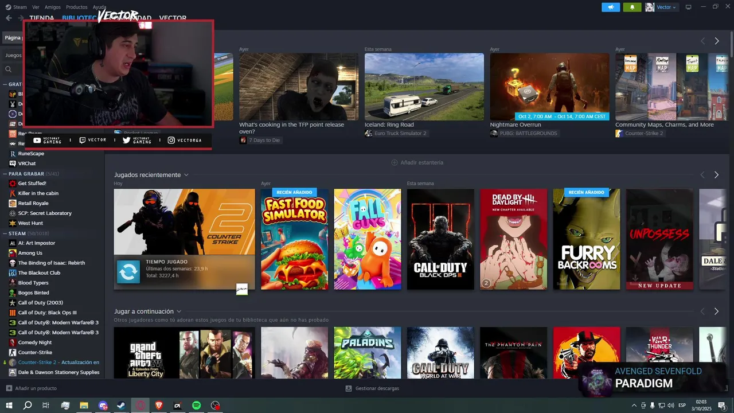Select SCP: Secret Laboratory in the sidebar
The height and width of the screenshot is (413, 734).
coord(45,213)
